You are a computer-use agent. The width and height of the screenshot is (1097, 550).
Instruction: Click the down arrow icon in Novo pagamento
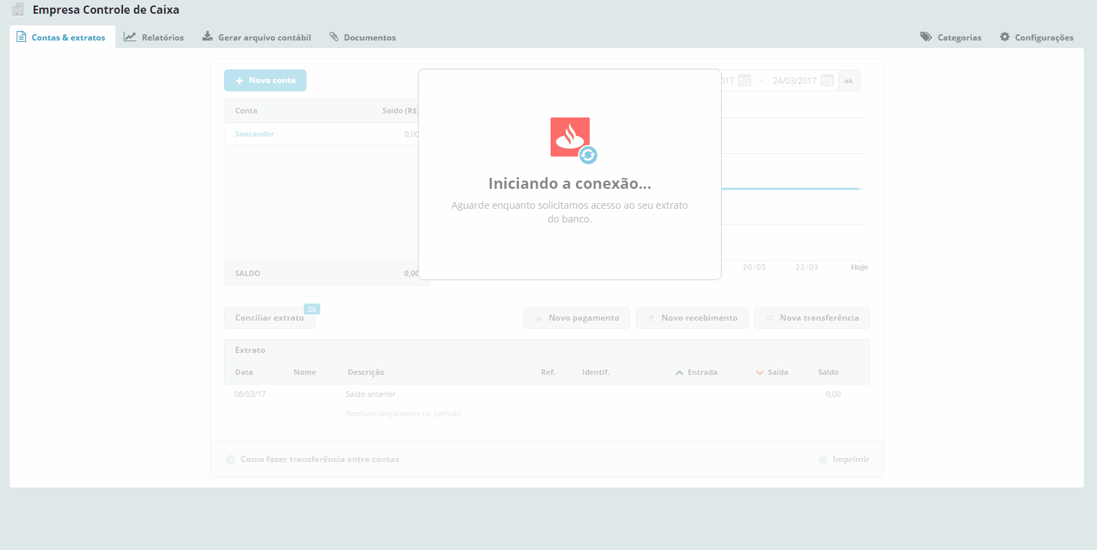539,318
